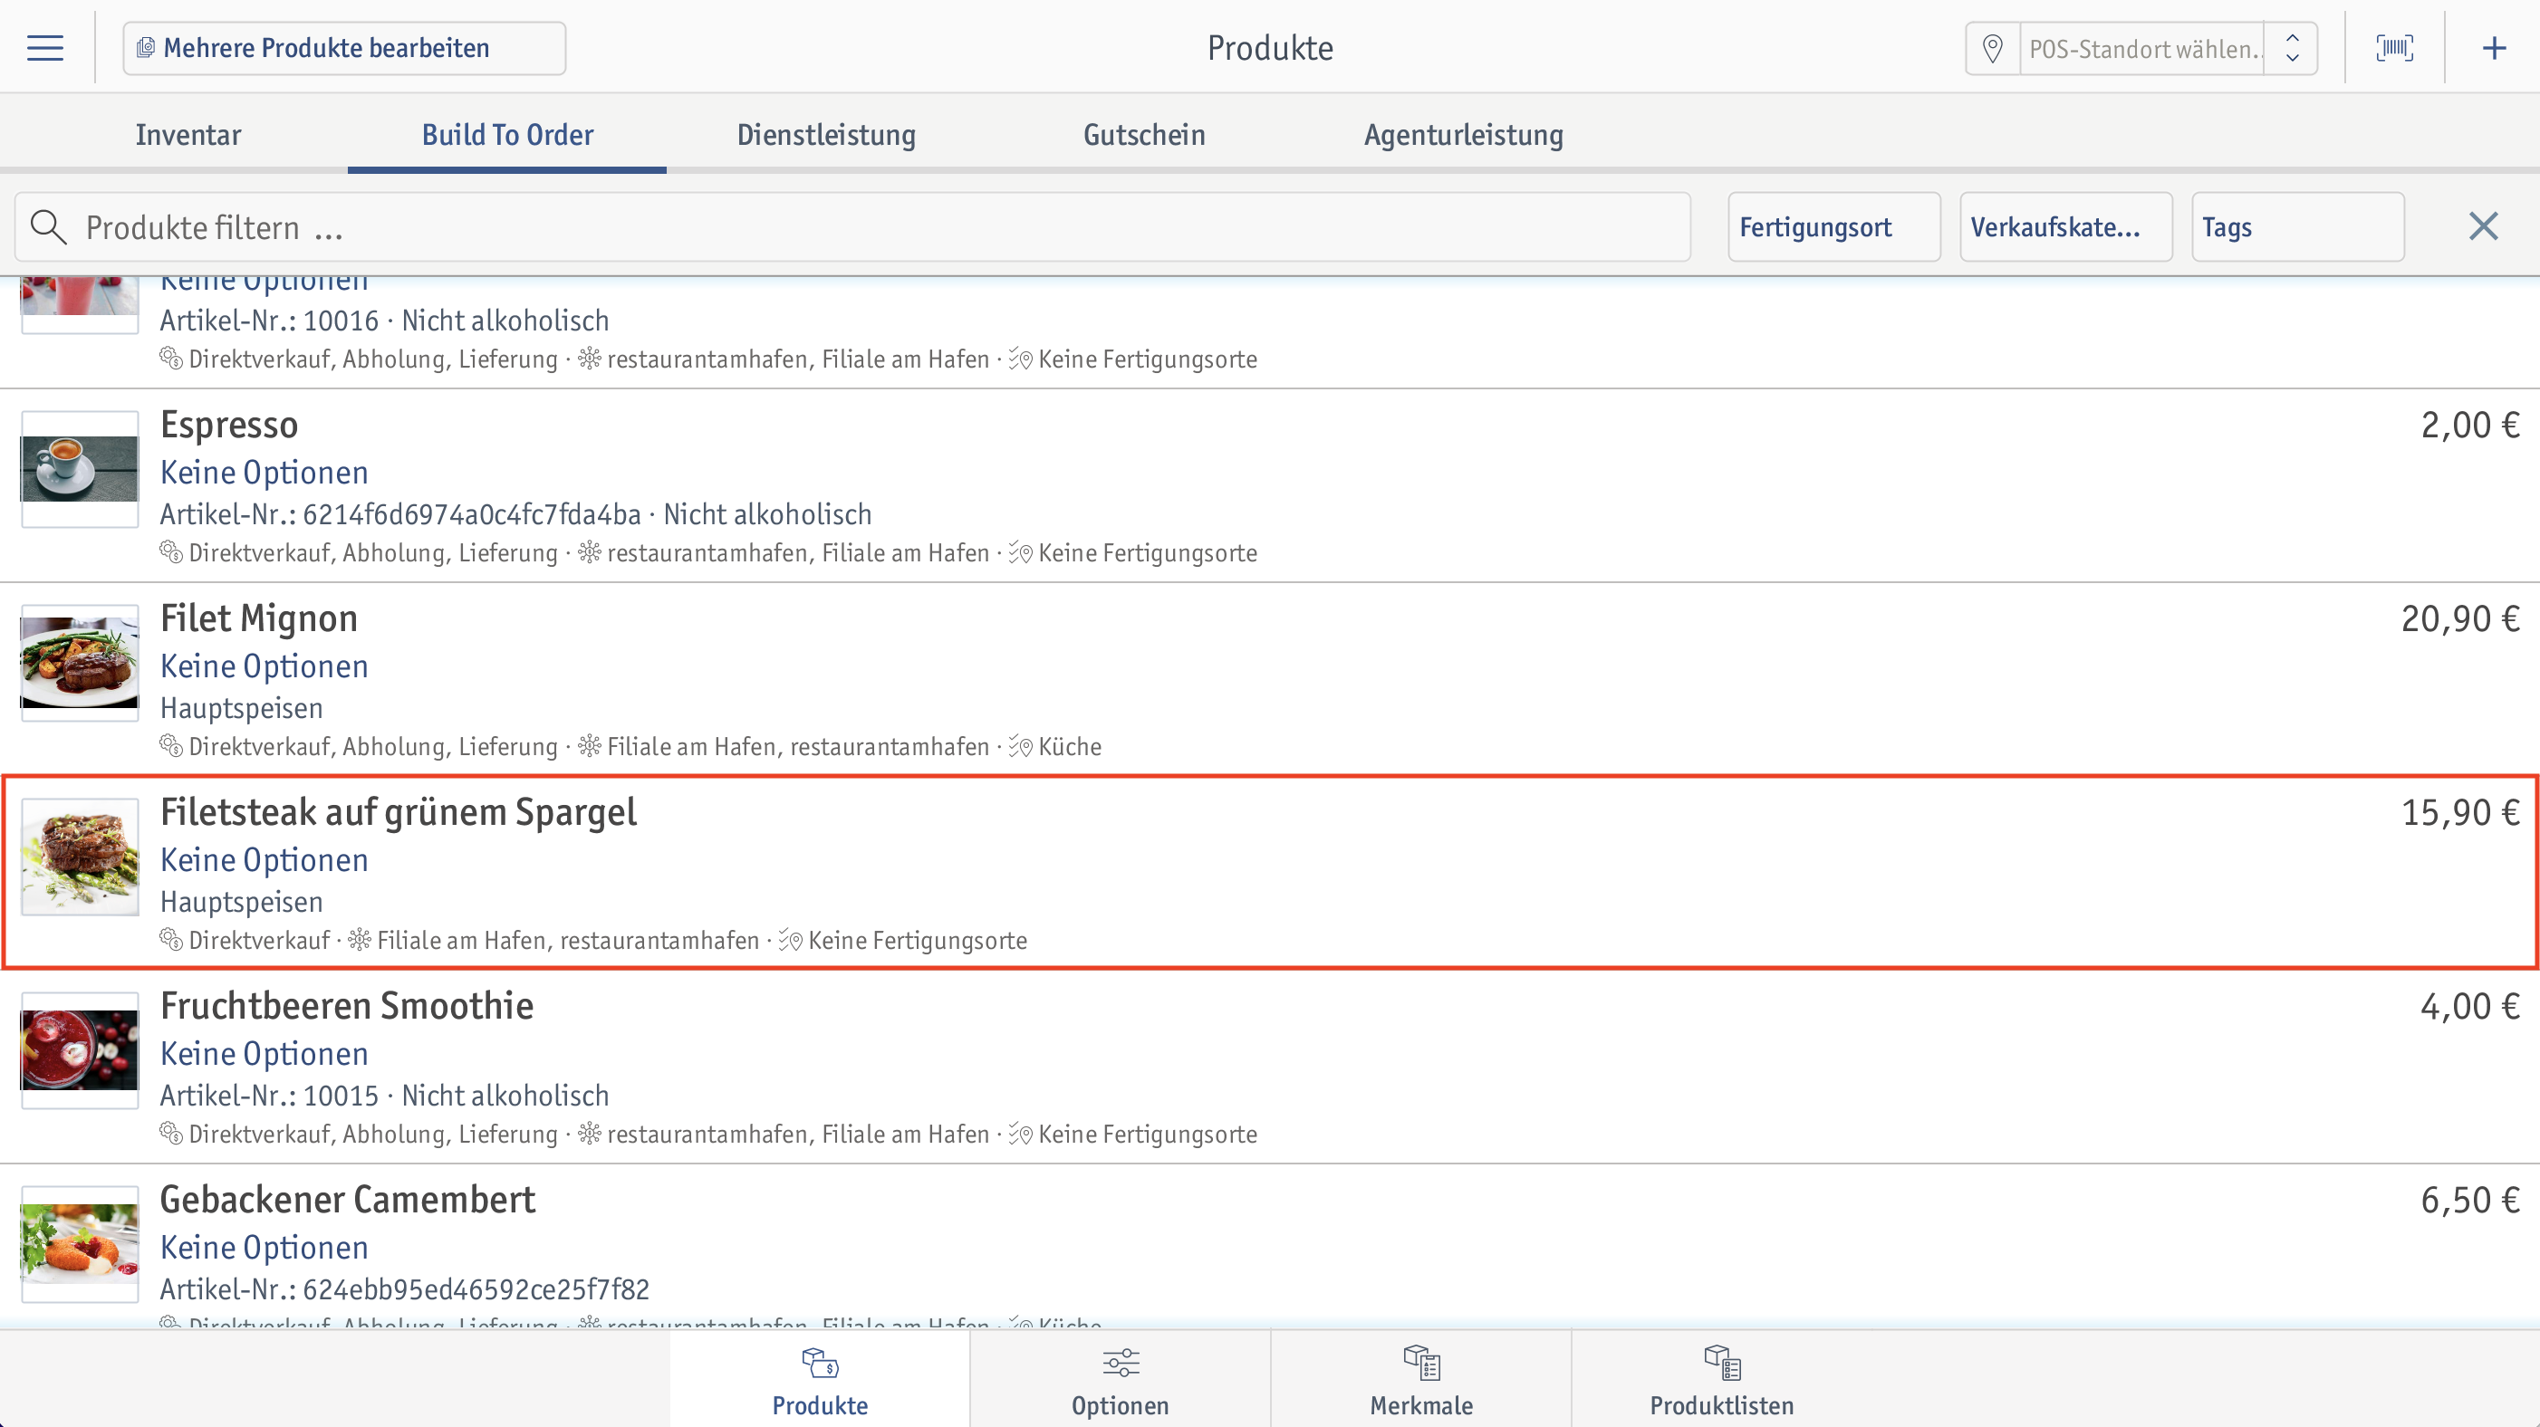
Task: Open the Fertigungsort filter dropdown
Action: pyautogui.click(x=1834, y=226)
